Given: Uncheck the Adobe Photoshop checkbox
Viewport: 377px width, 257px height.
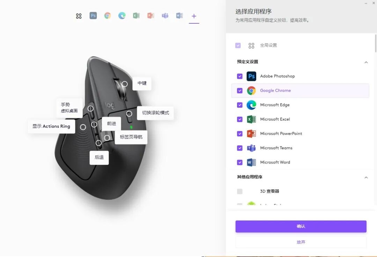Looking at the screenshot, I should click(x=240, y=76).
